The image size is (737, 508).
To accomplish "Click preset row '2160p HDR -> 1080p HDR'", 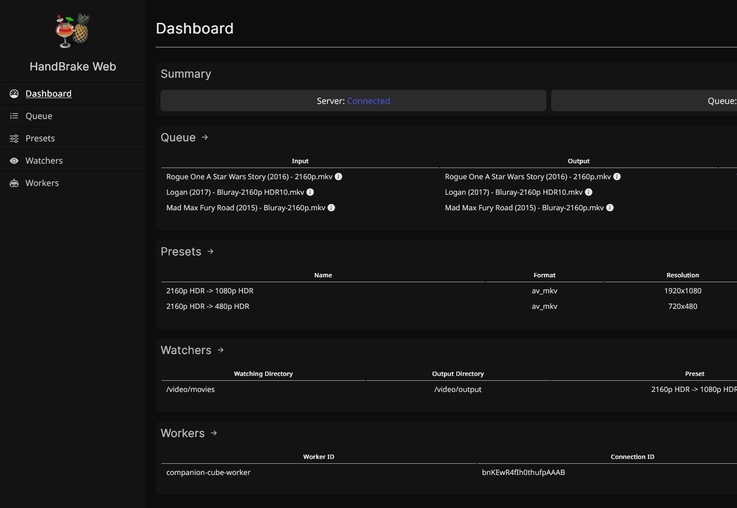I will tap(210, 291).
